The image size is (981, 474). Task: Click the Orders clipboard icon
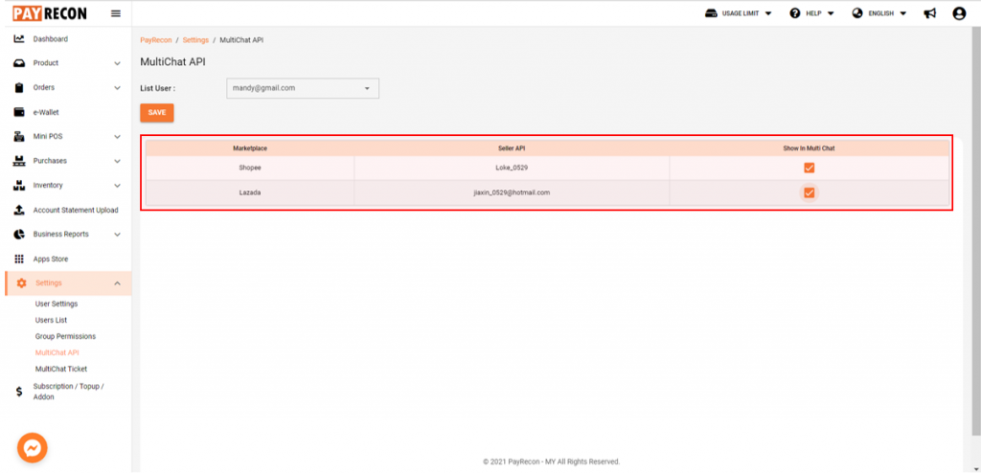[x=19, y=87]
